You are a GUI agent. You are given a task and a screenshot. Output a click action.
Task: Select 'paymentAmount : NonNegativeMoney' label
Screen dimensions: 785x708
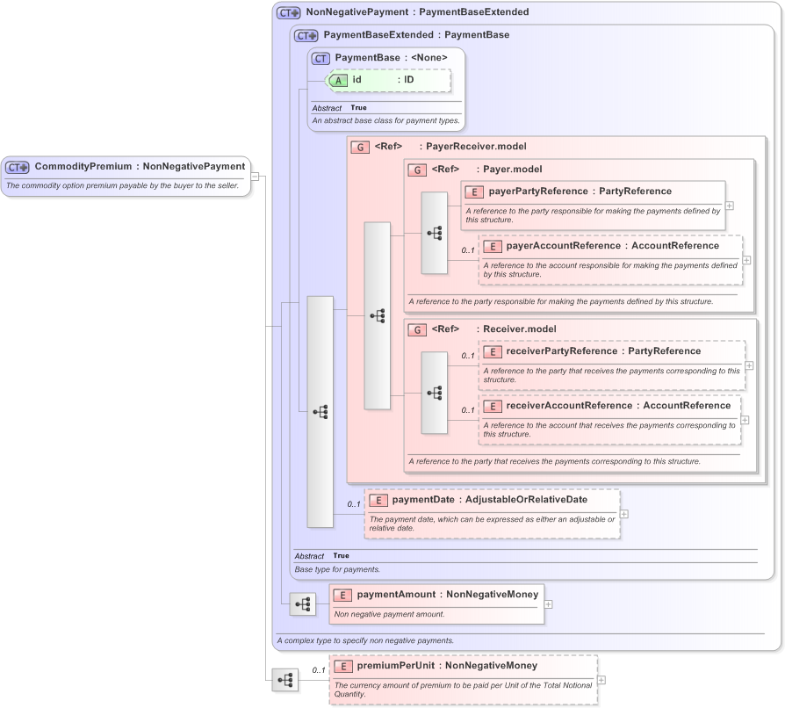(x=448, y=595)
